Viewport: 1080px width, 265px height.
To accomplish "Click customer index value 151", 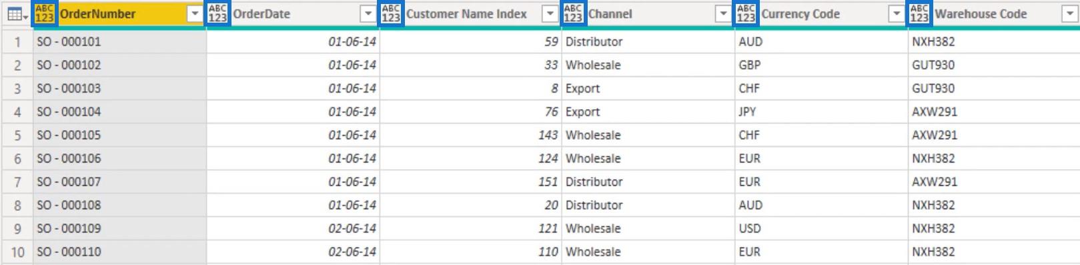I will (471, 181).
